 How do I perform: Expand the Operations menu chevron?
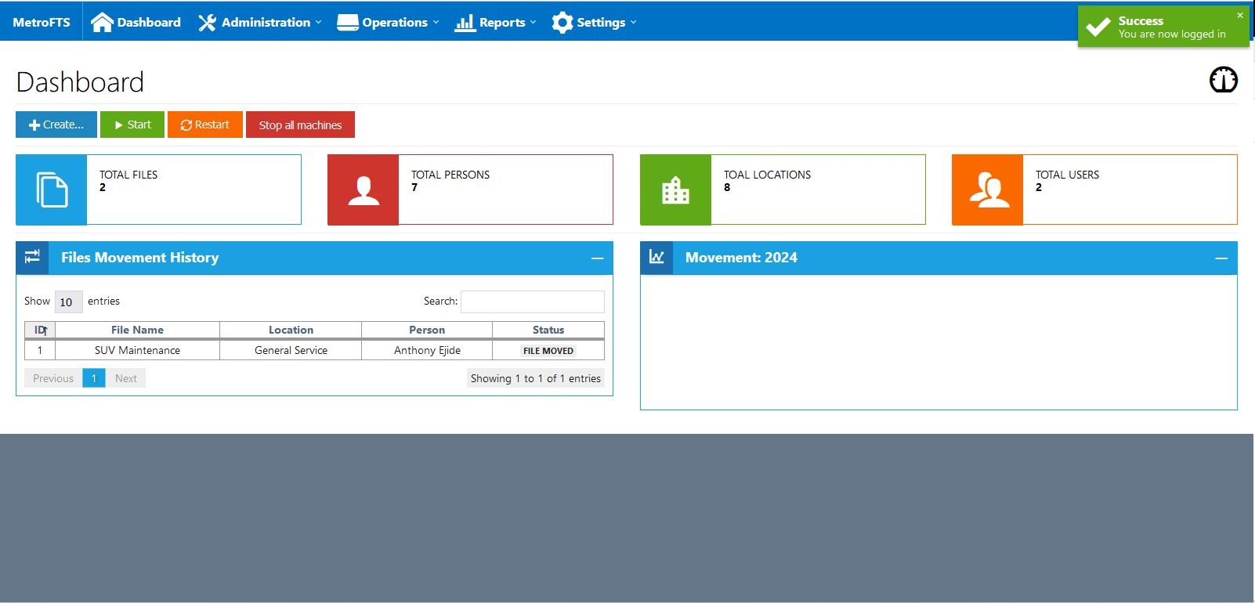point(436,23)
